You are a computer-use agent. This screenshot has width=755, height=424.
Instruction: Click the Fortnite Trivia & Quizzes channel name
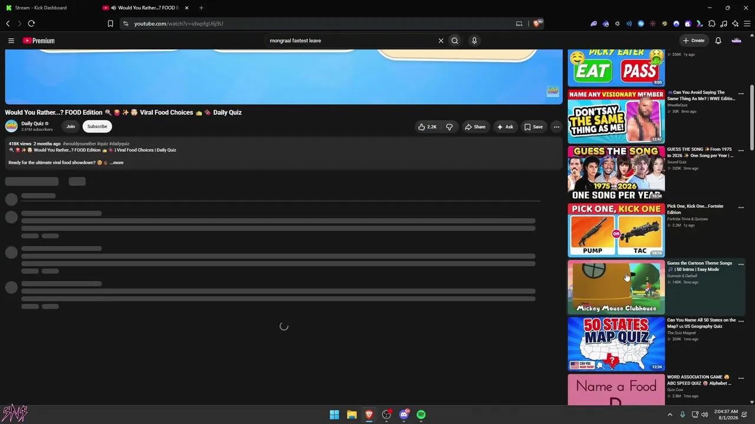(x=687, y=219)
